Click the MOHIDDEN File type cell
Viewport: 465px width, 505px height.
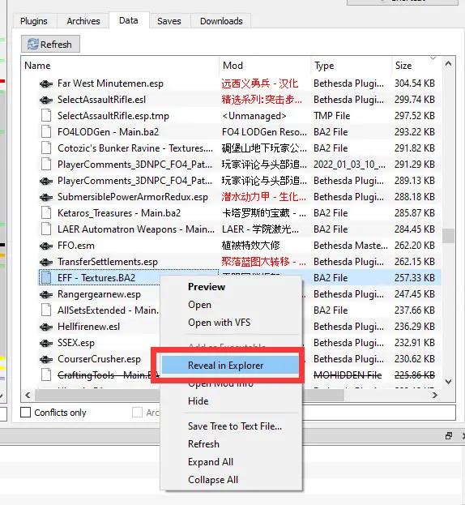click(348, 375)
